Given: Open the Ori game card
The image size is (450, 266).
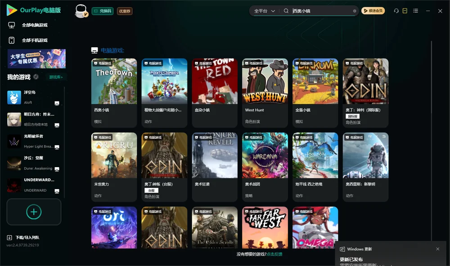Looking at the screenshot, I should (114, 228).
